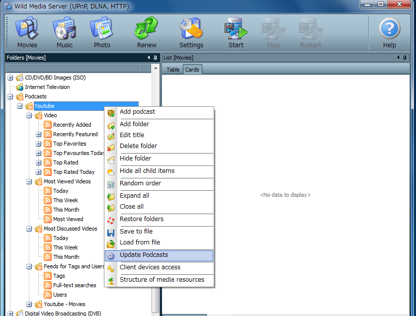The height and width of the screenshot is (316, 416).
Task: Pin the Folders [Movies] panel
Action: pos(156,58)
